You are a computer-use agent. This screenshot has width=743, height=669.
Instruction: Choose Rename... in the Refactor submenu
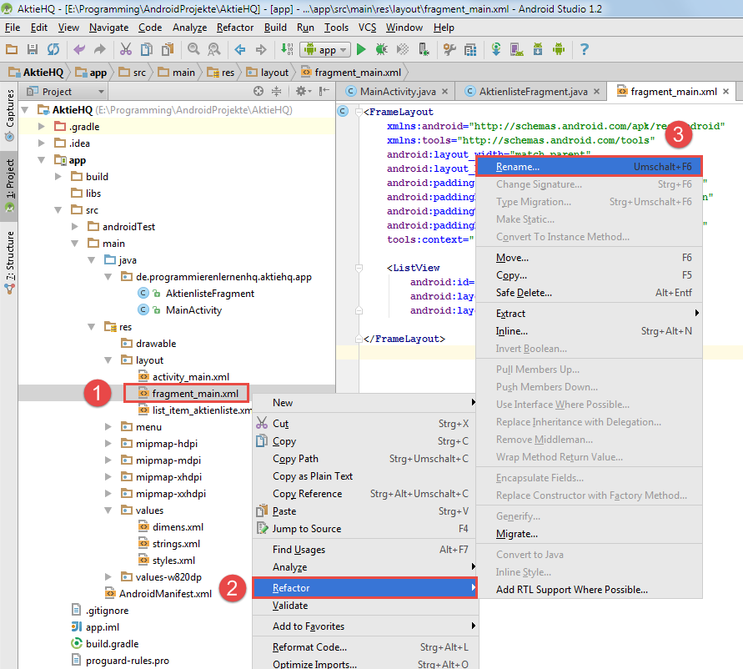coord(589,167)
